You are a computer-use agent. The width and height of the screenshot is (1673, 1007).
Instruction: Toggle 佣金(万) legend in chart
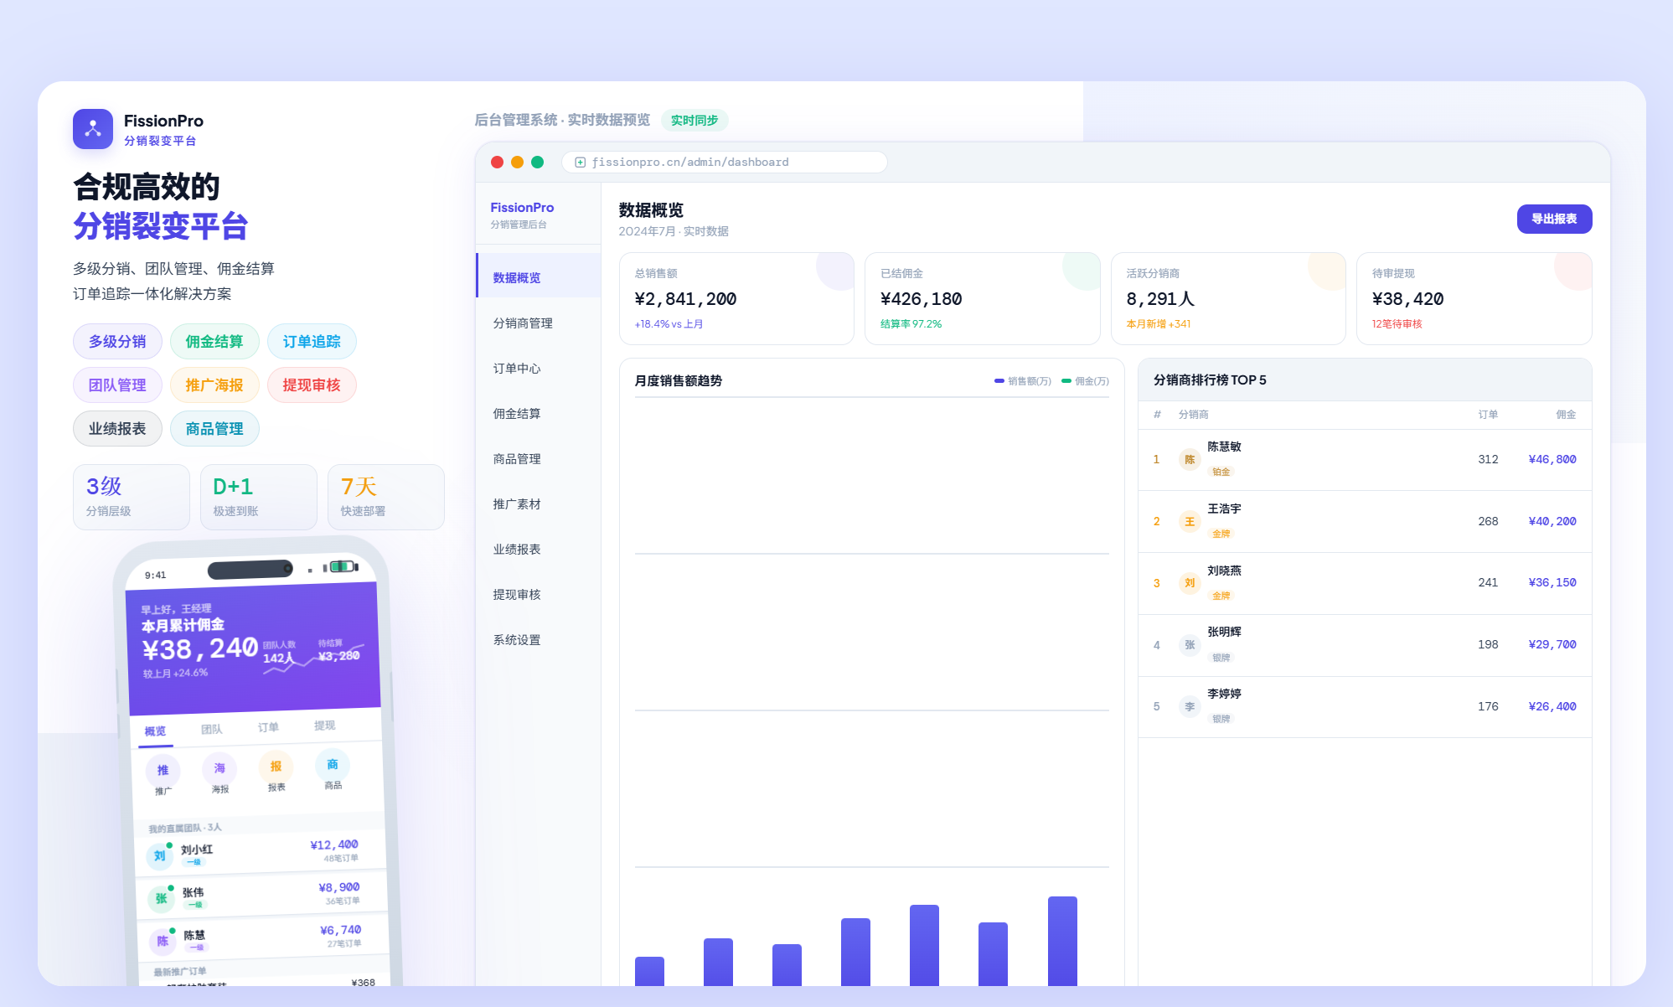1085,381
